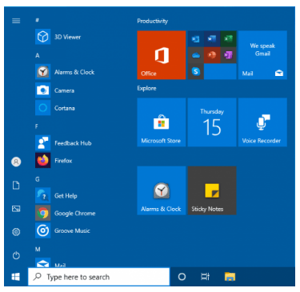Click the Power button in Start sidebar
Viewport: 300px width, 292px height.
click(x=16, y=255)
